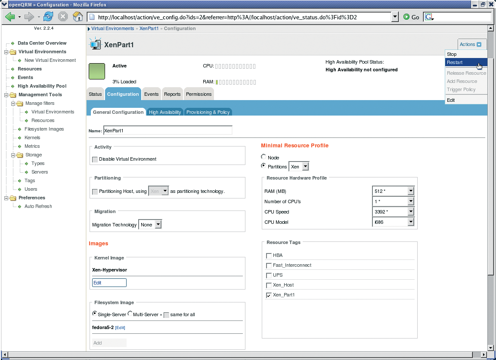Click the Stop loading icon
The width and height of the screenshot is (496, 360).
coord(63,16)
